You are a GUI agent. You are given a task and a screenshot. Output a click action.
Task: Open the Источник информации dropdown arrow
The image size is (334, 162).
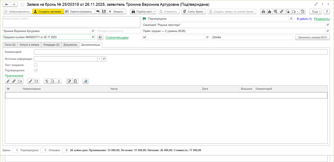(99, 59)
